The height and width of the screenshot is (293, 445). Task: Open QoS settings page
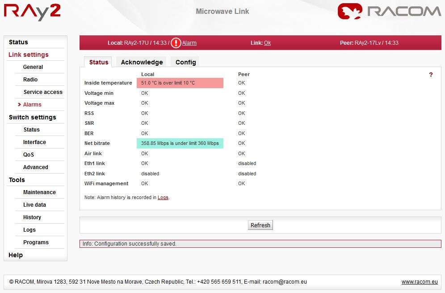point(29,155)
